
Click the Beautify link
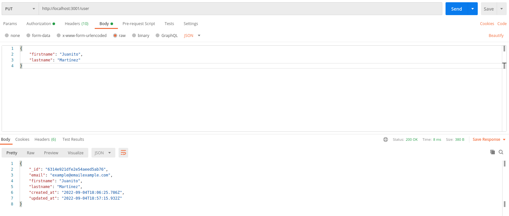(496, 36)
